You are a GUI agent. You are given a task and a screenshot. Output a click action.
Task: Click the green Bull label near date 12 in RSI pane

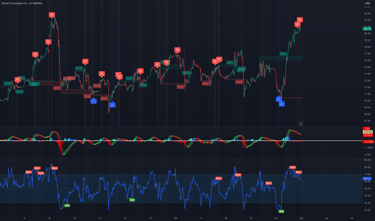[x=132, y=200]
